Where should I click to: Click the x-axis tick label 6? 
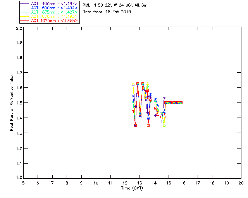coord(38,183)
